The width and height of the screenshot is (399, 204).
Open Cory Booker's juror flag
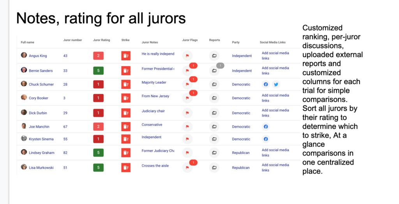tap(187, 98)
